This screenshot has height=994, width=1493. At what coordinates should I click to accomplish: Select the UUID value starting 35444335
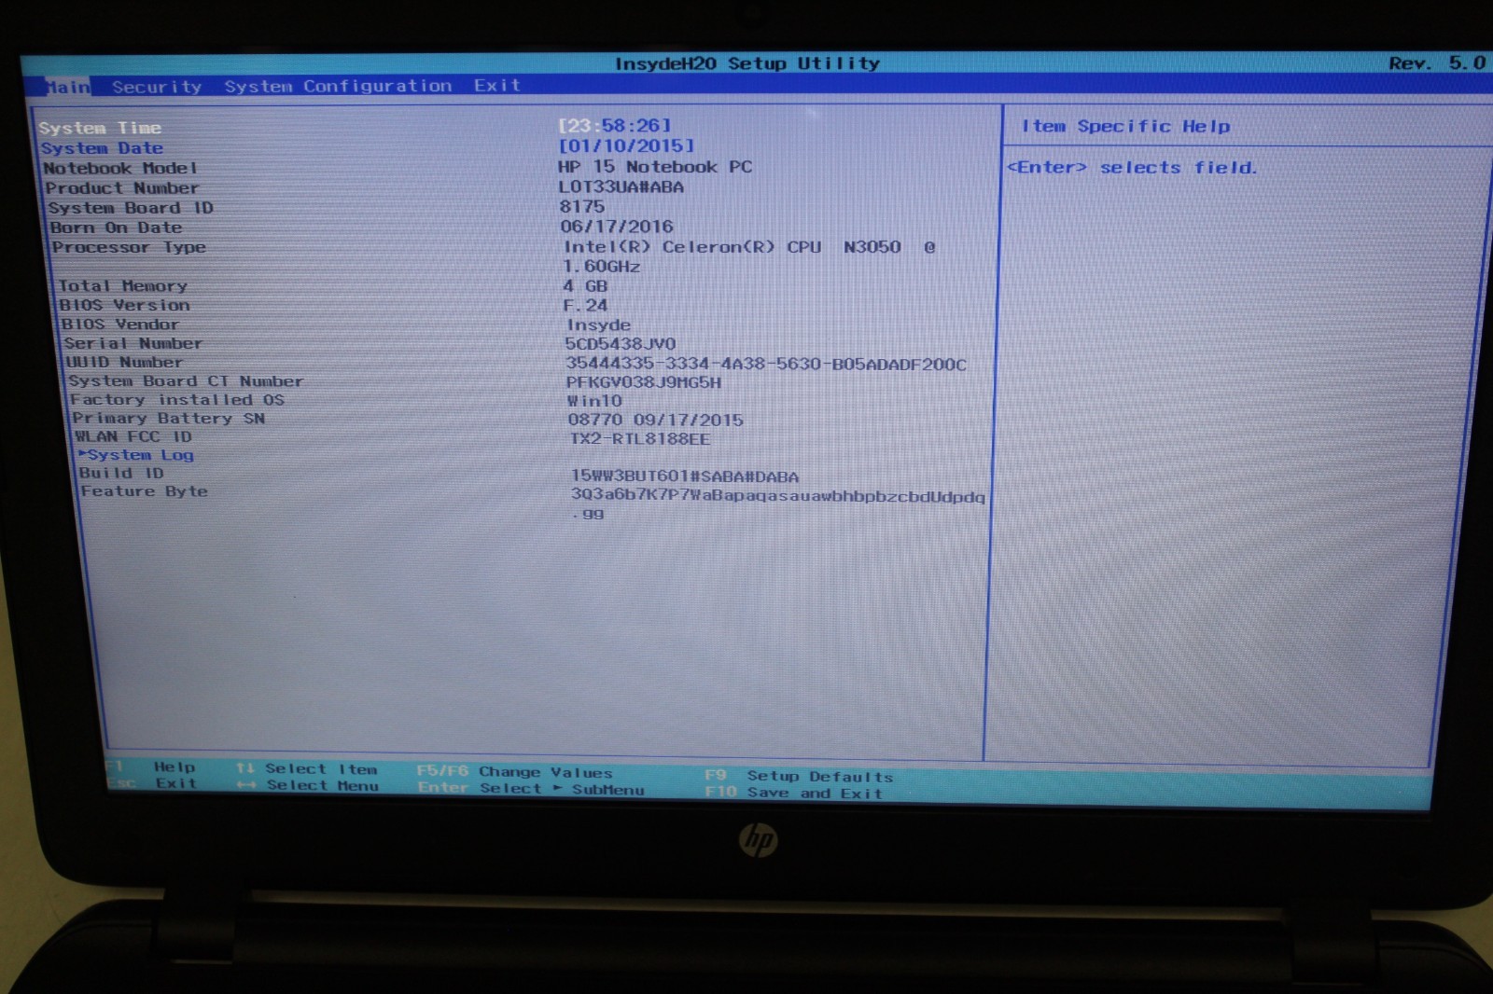[x=766, y=364]
